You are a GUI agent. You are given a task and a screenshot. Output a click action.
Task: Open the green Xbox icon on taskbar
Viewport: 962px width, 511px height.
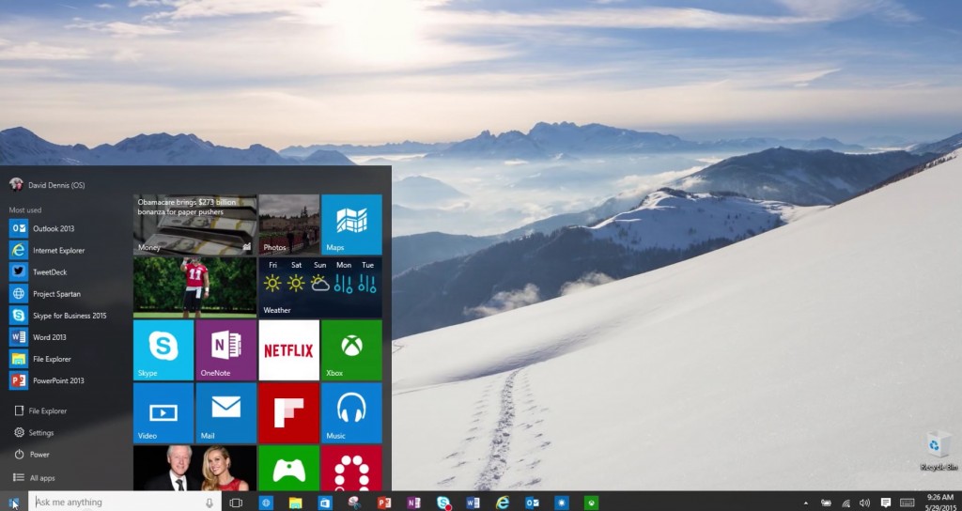[591, 503]
